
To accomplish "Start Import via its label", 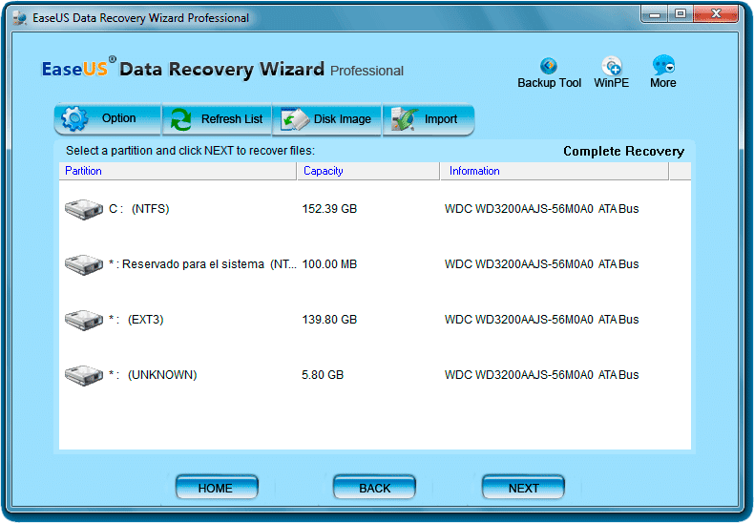I will 441,118.
